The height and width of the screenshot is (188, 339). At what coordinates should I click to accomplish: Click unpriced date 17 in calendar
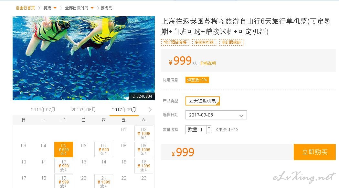tap(24, 178)
